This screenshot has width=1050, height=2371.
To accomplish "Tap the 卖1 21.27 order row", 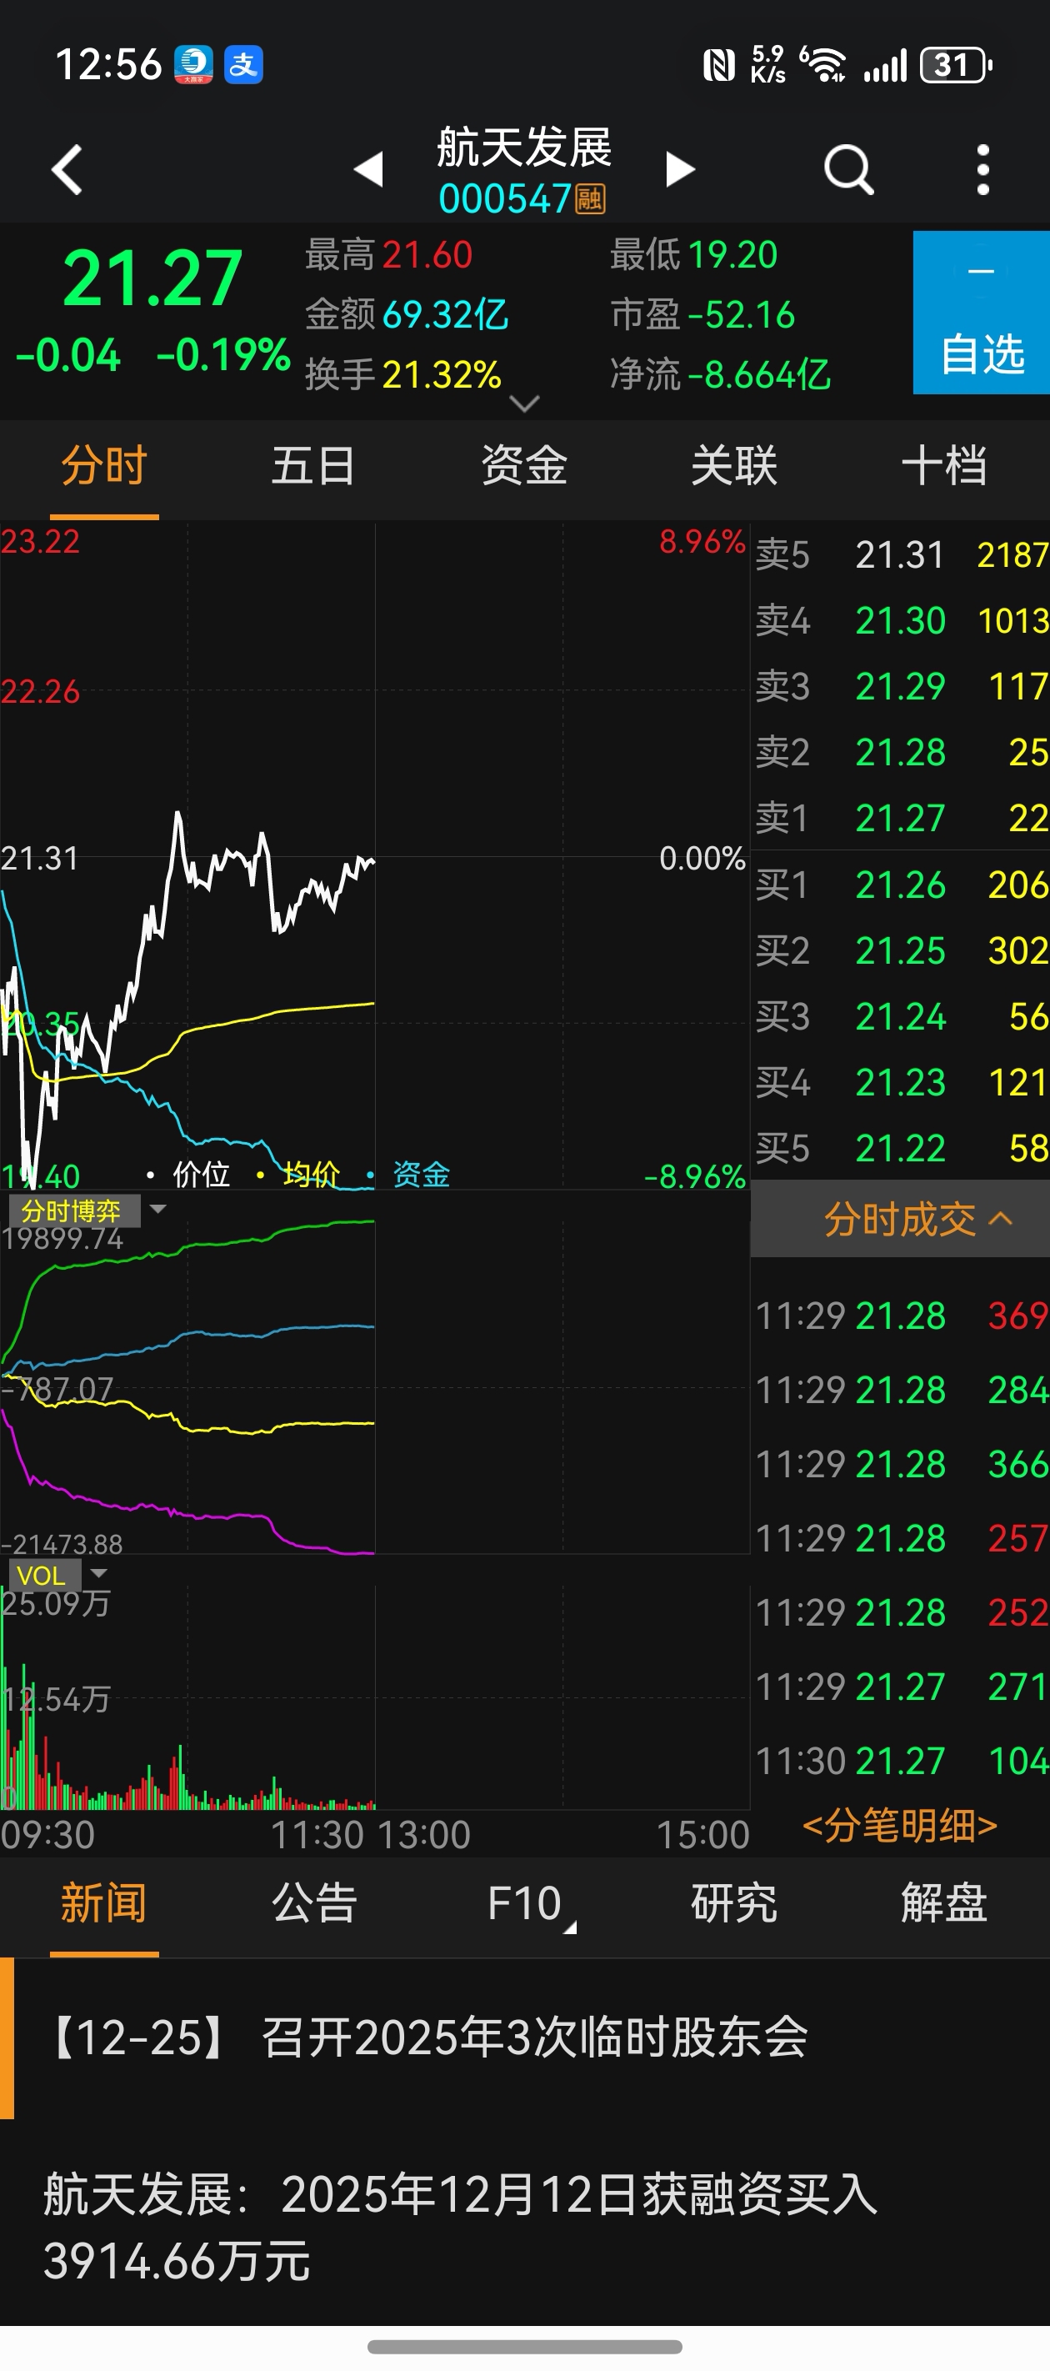I will tap(900, 818).
